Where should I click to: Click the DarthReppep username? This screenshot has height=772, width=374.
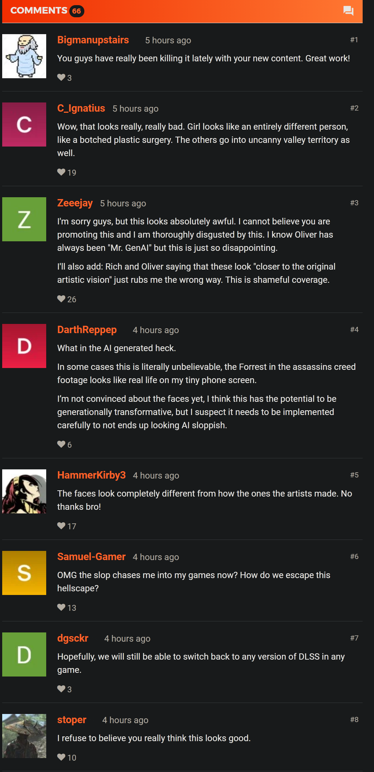pyautogui.click(x=87, y=330)
